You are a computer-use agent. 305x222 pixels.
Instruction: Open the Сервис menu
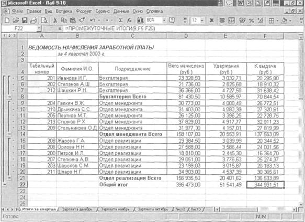(x=103, y=12)
